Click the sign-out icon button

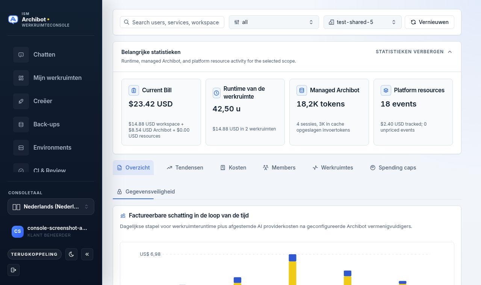pos(14,270)
